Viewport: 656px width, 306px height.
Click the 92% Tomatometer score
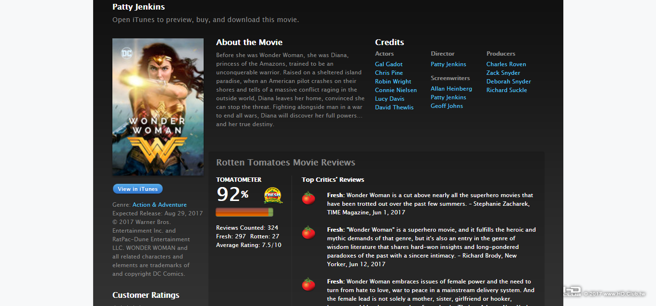(x=232, y=194)
